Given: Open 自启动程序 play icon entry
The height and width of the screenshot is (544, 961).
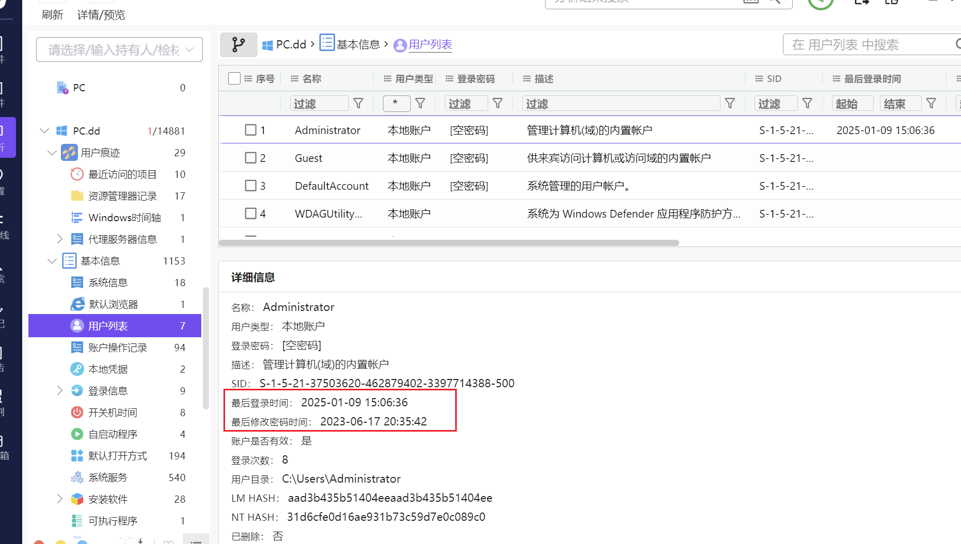Looking at the screenshot, I should tap(77, 434).
